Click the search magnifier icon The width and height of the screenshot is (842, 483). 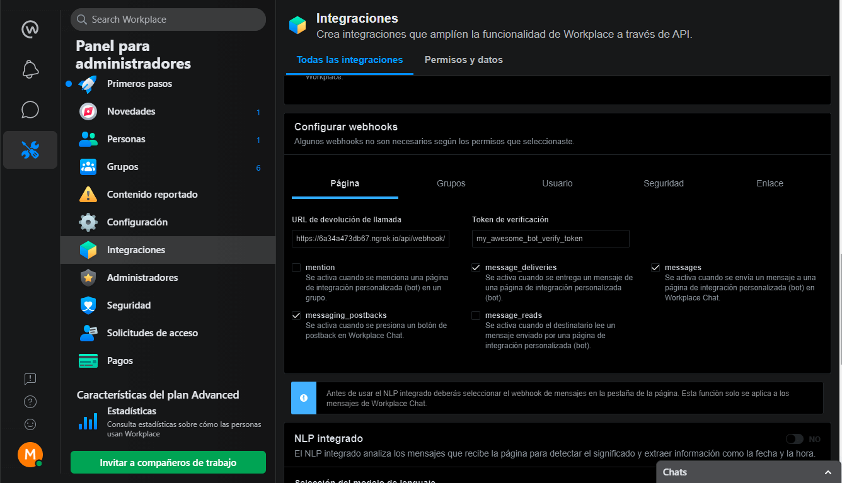(x=82, y=20)
